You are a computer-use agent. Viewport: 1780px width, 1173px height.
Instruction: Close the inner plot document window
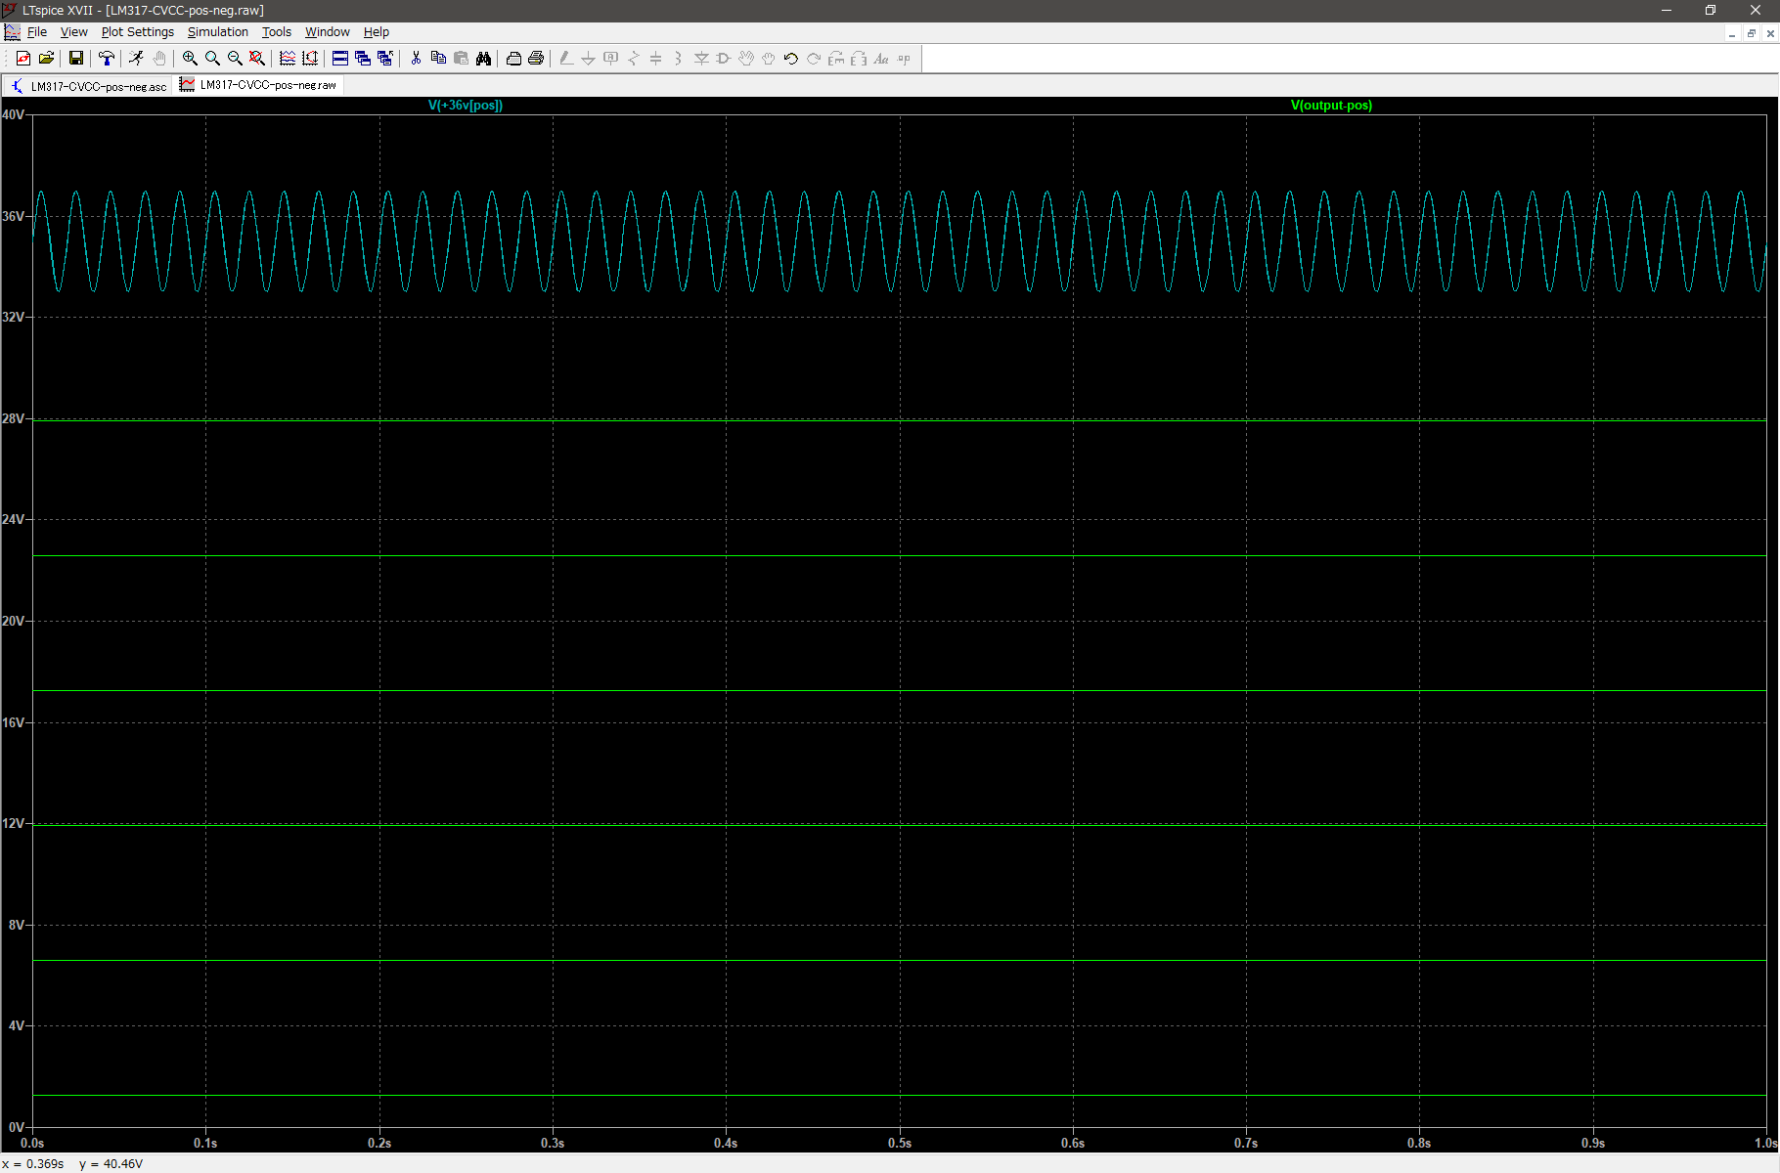(1770, 33)
